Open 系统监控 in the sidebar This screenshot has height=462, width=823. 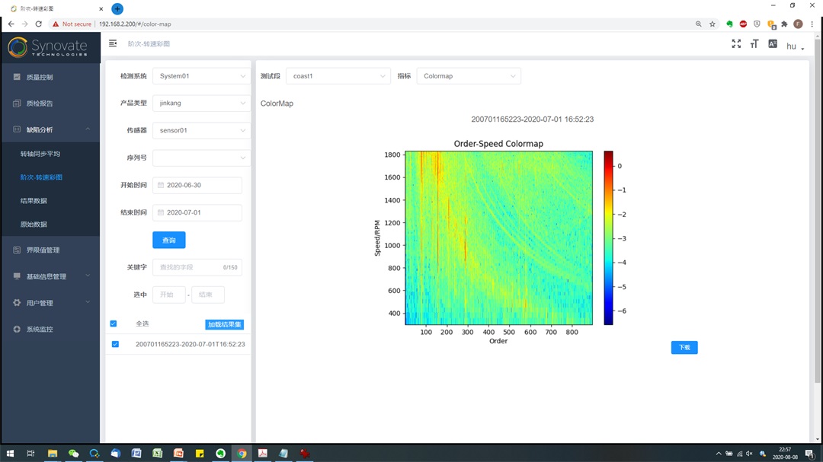coord(40,330)
